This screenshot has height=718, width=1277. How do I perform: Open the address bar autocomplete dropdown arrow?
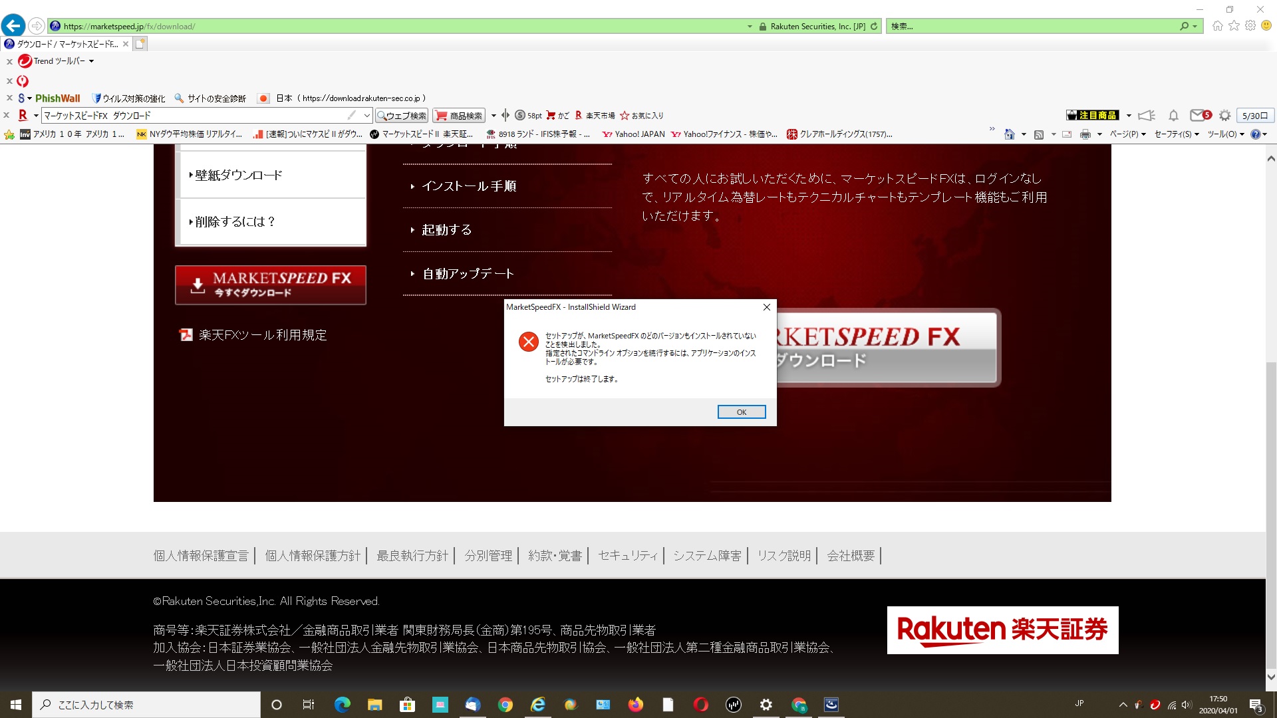coord(750,27)
